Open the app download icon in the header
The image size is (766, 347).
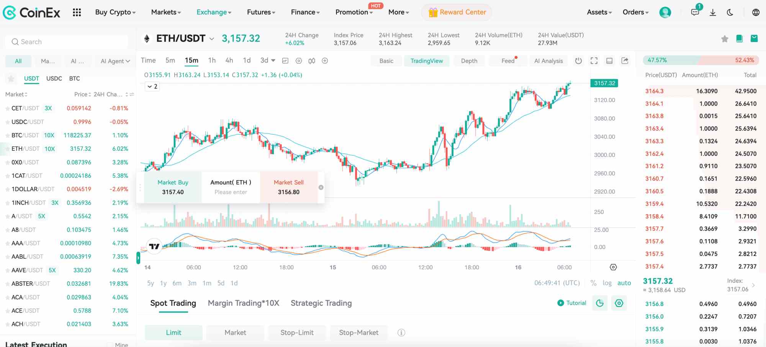click(x=713, y=12)
